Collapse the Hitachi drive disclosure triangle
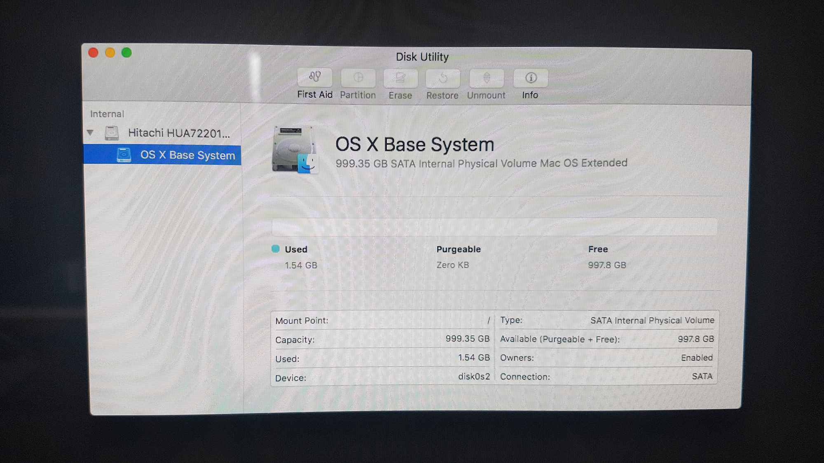Screen dimensions: 824x463 90,133
